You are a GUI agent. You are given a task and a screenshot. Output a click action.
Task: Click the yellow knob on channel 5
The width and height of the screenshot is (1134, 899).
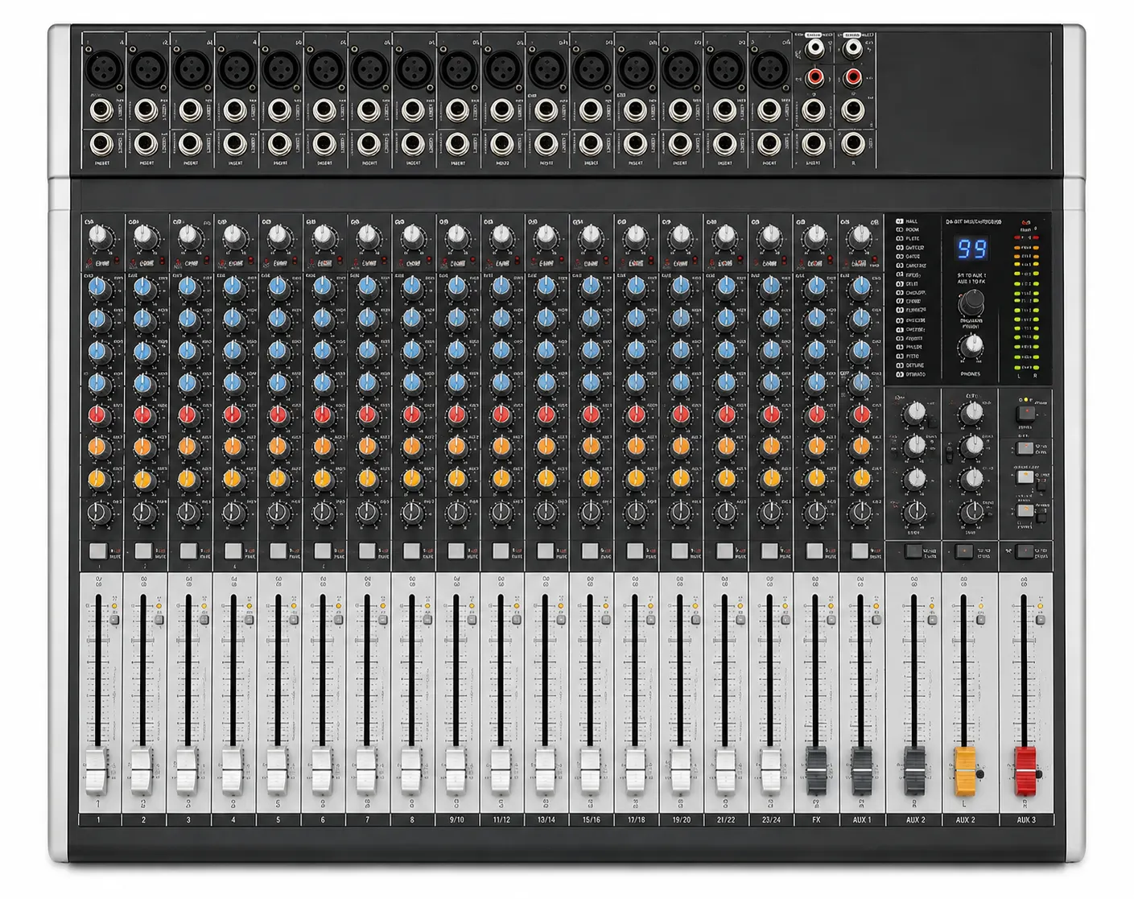pos(278,479)
